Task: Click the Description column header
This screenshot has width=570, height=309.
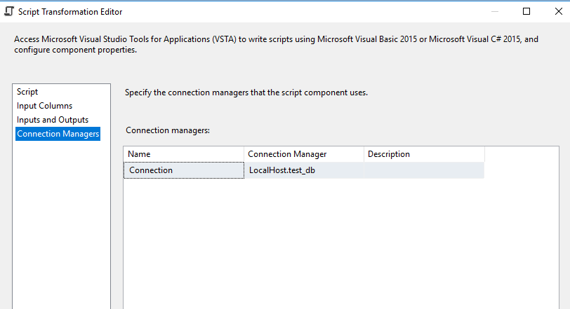Action: click(423, 154)
